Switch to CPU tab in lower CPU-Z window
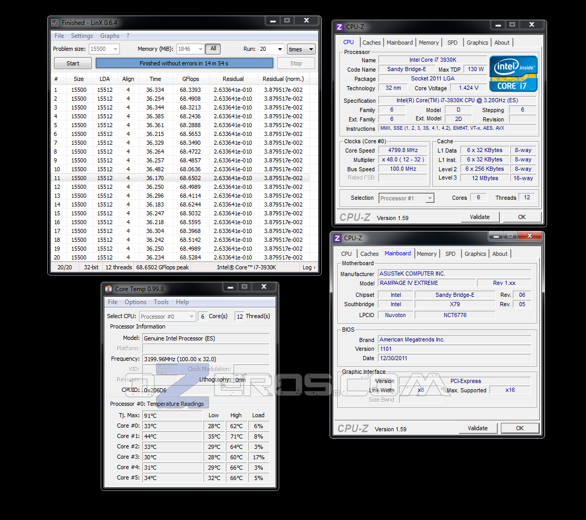This screenshot has width=586, height=520. click(x=346, y=254)
